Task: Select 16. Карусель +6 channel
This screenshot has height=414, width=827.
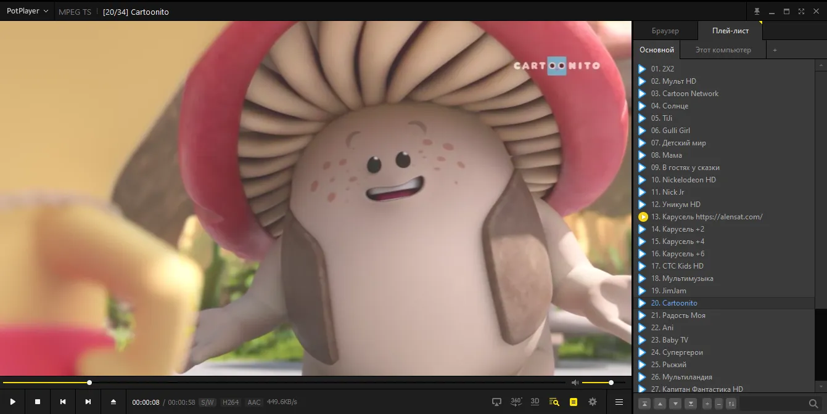Action: coord(725,254)
